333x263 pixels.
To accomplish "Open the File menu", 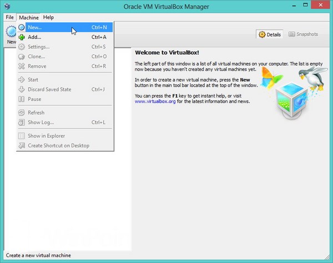I will [10, 17].
